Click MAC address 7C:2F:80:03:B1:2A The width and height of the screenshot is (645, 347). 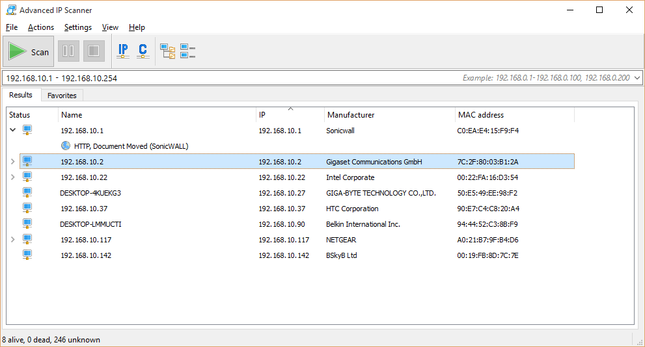[488, 162]
